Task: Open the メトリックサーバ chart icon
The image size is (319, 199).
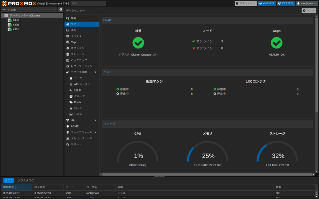Action: 68,138
